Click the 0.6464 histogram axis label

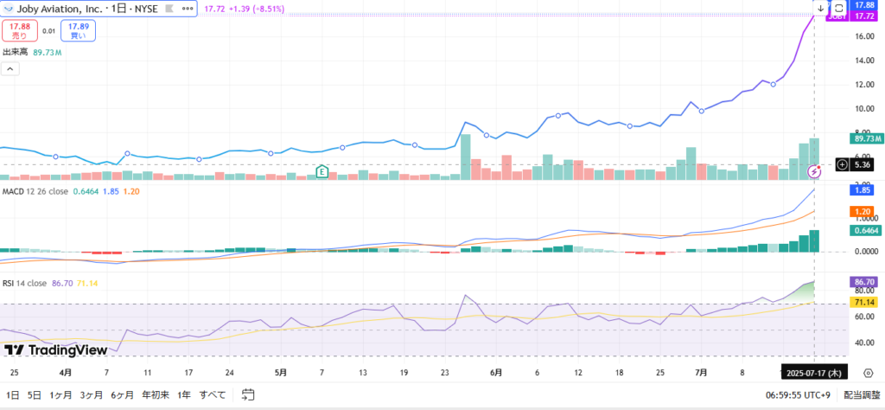point(864,230)
